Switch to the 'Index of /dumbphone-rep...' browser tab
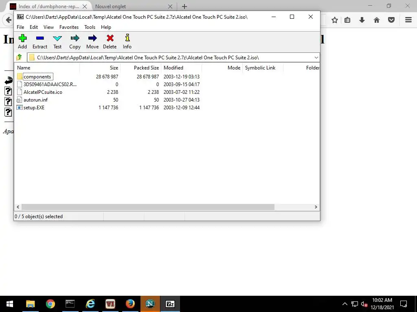417x312 pixels. click(49, 6)
